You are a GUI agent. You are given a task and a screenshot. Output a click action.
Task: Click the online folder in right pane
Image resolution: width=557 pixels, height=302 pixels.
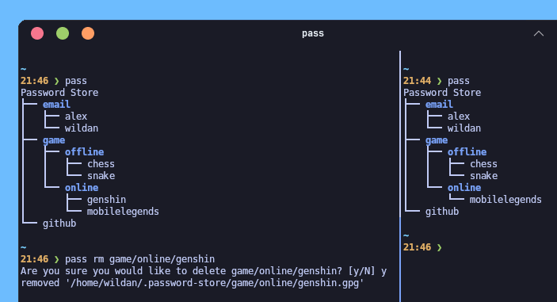click(x=464, y=188)
